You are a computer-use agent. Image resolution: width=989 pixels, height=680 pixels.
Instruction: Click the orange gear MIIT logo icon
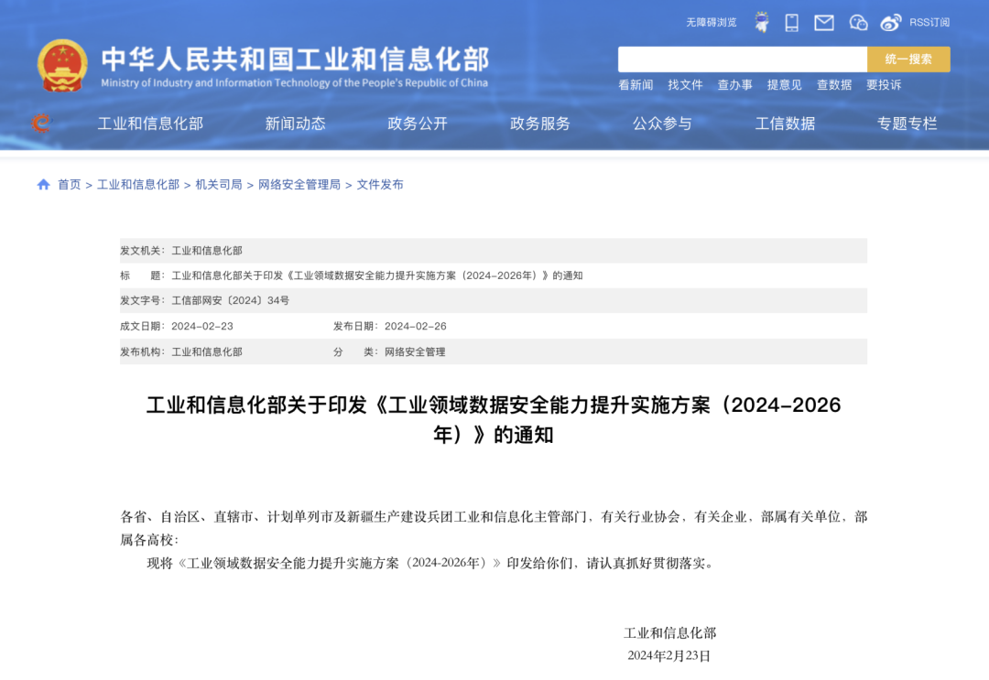coord(41,123)
